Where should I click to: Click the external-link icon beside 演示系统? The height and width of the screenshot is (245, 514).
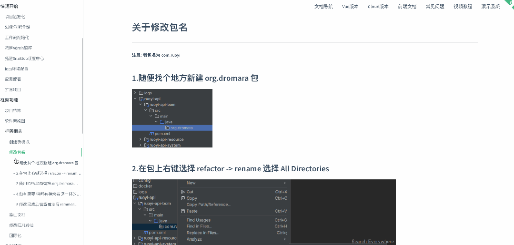[504, 7]
